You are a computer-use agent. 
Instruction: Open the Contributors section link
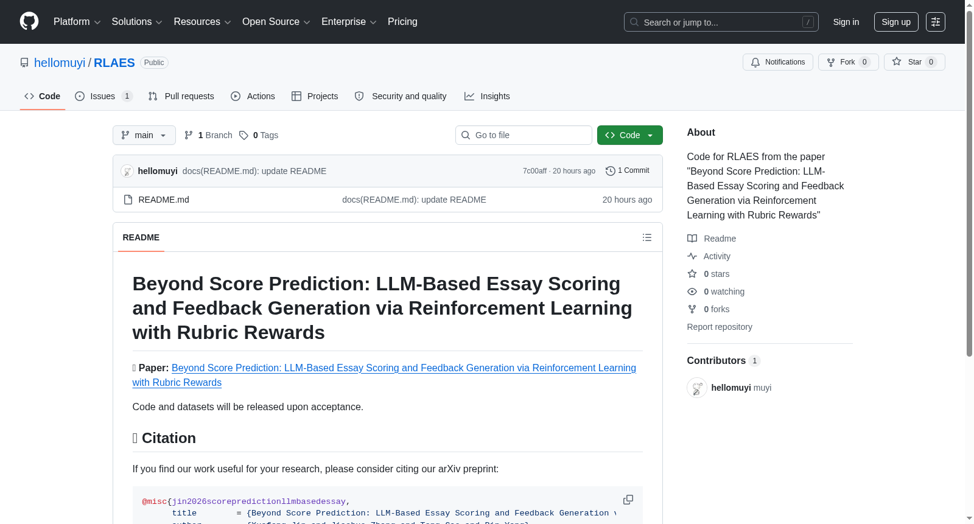[723, 360]
